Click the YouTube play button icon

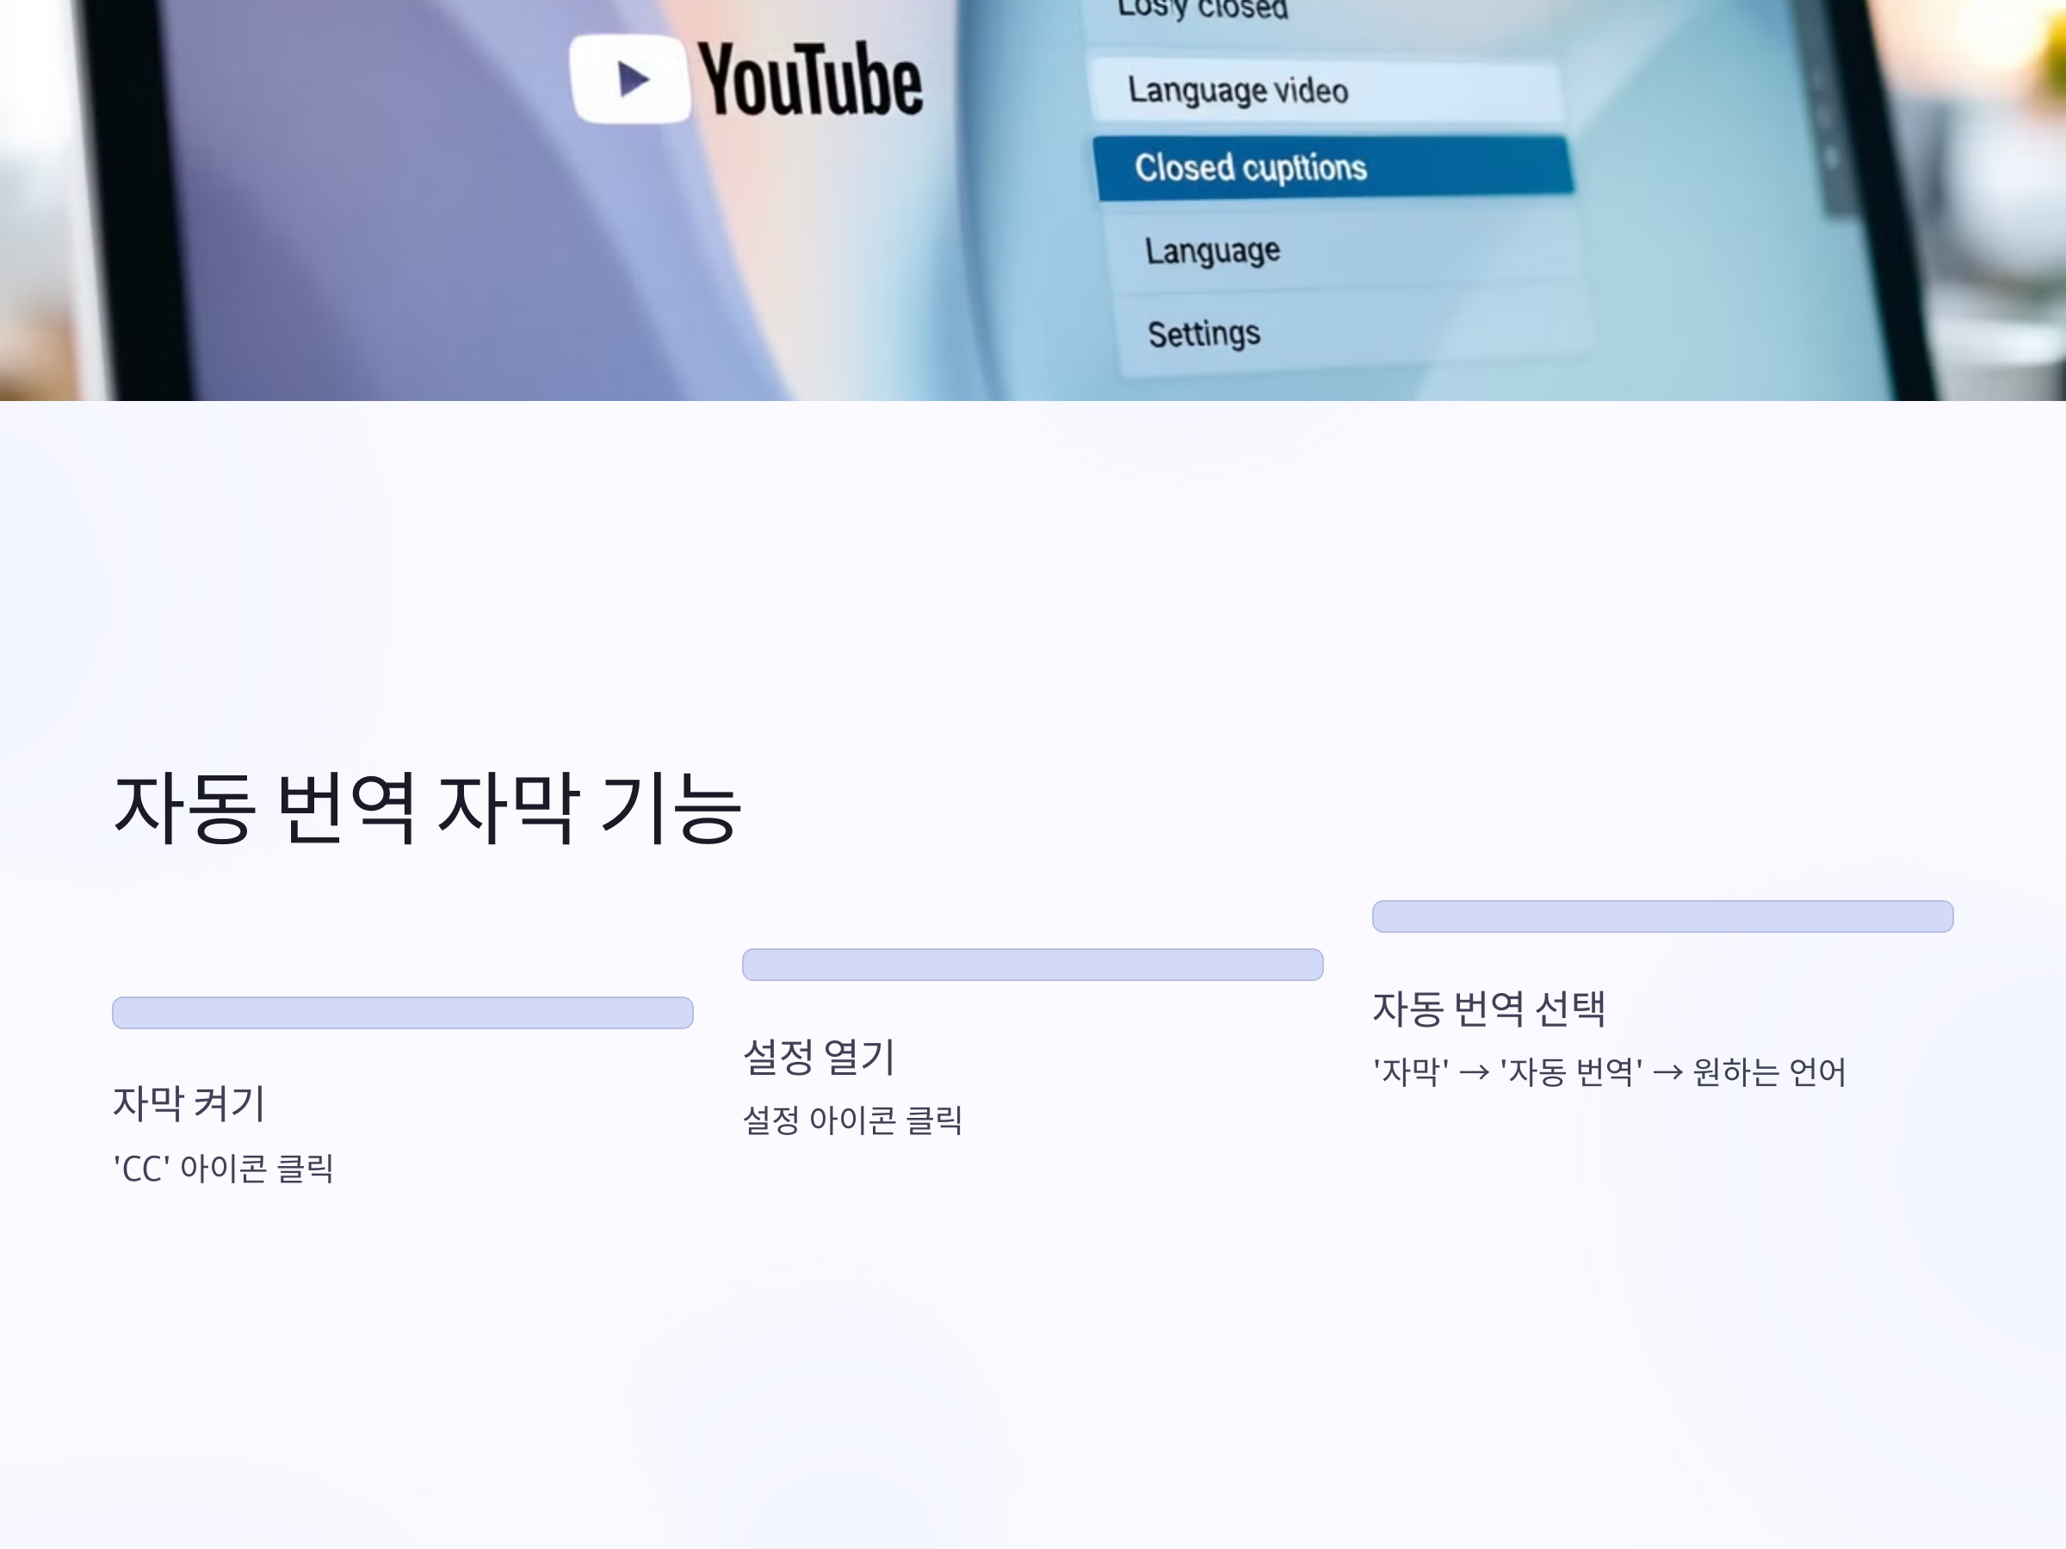pos(630,79)
